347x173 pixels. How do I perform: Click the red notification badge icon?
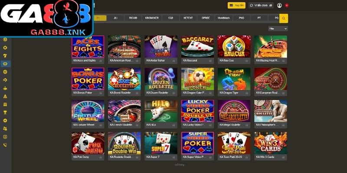pyautogui.click(x=287, y=5)
